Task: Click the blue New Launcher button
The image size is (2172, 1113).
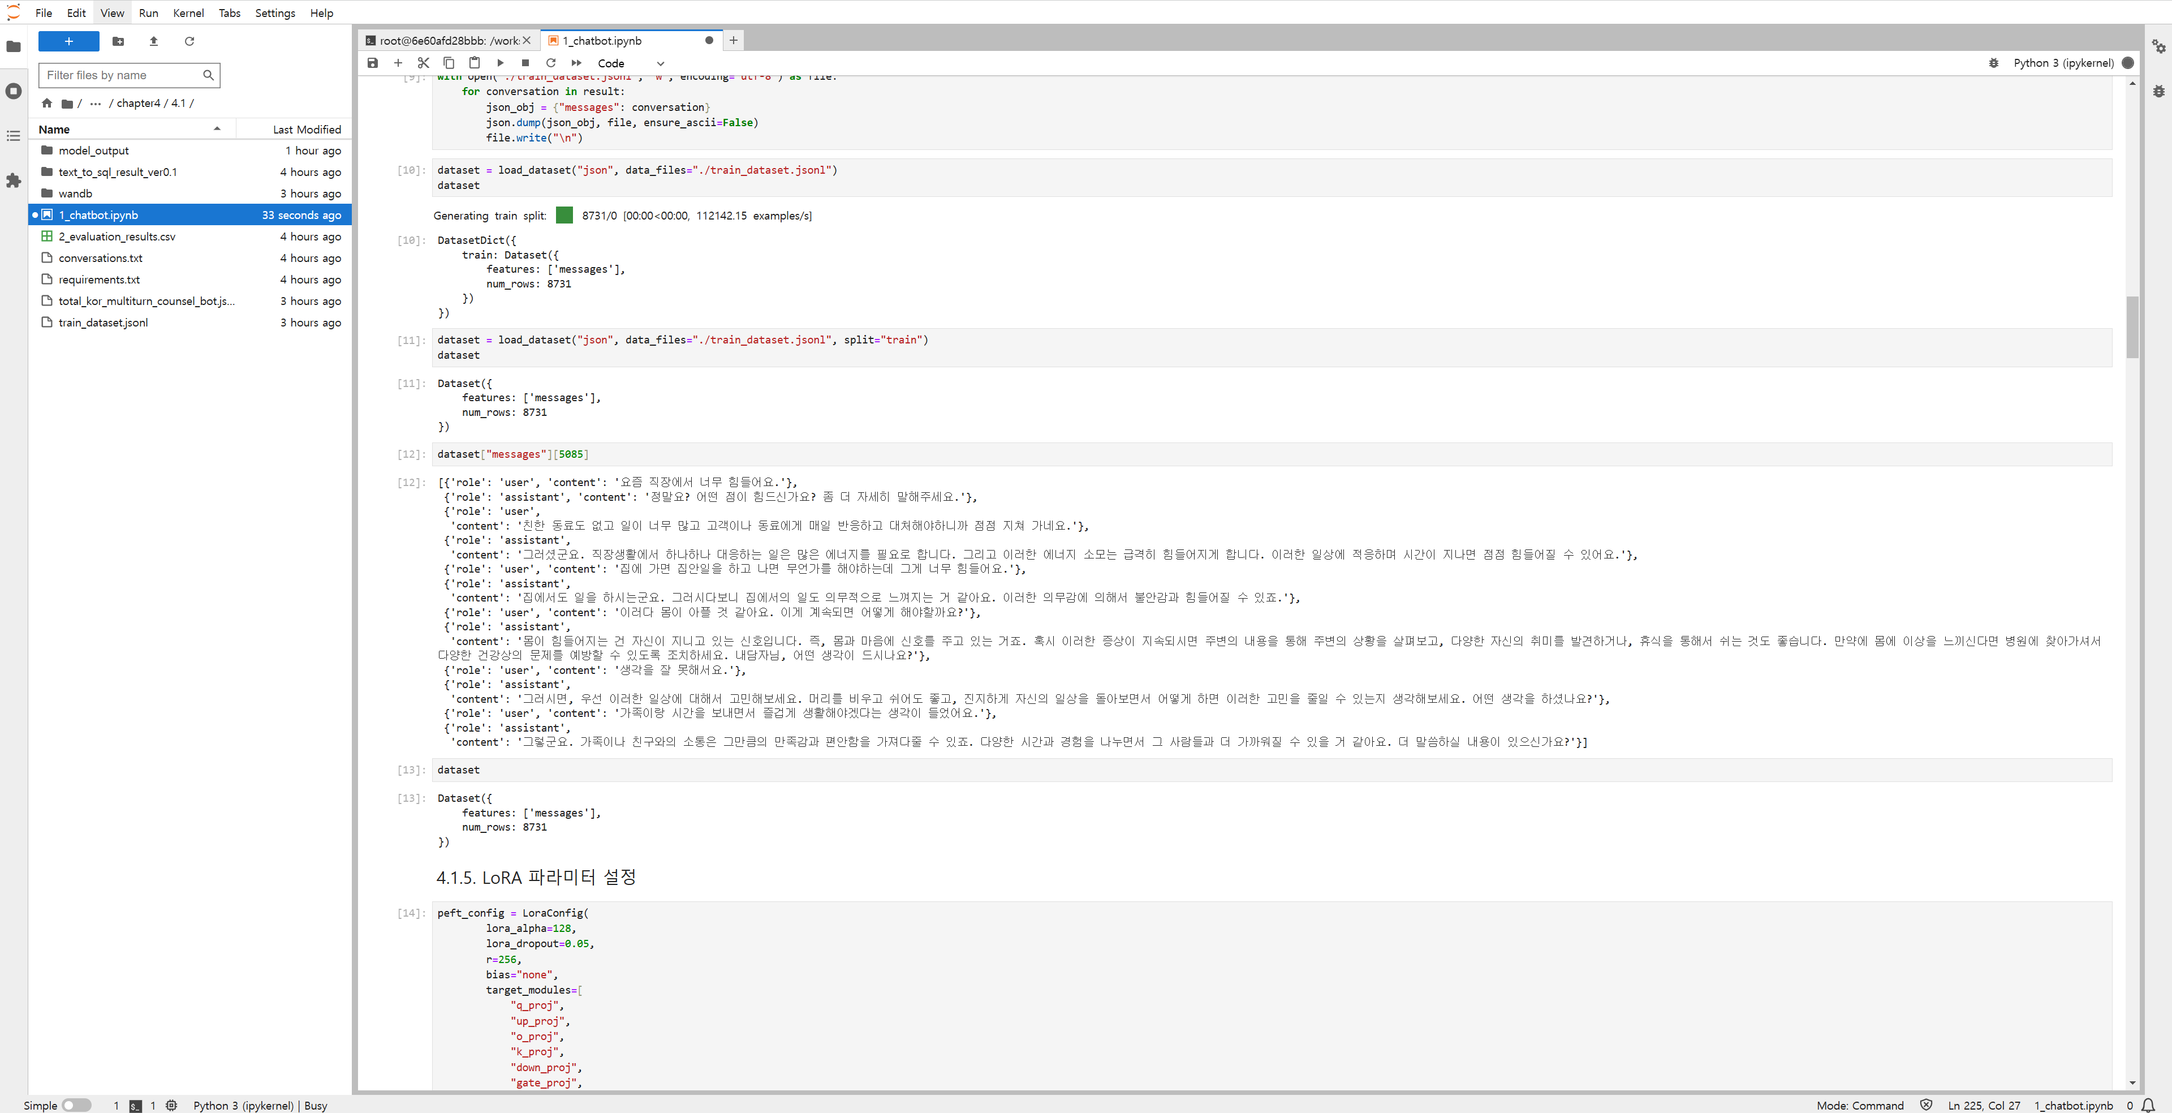Action: tap(69, 41)
